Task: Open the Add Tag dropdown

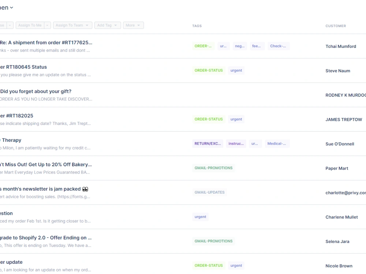Action: click(x=108, y=25)
